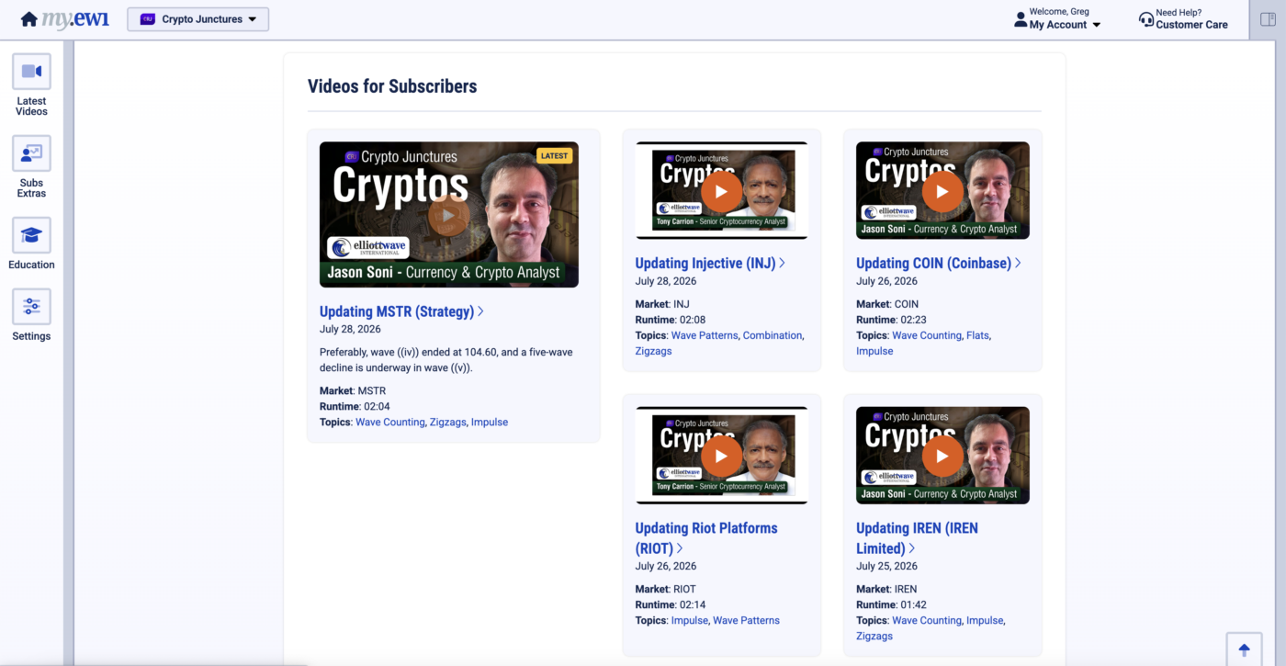Click the Runtime 02:04 text
The image size is (1286, 666).
coord(355,407)
